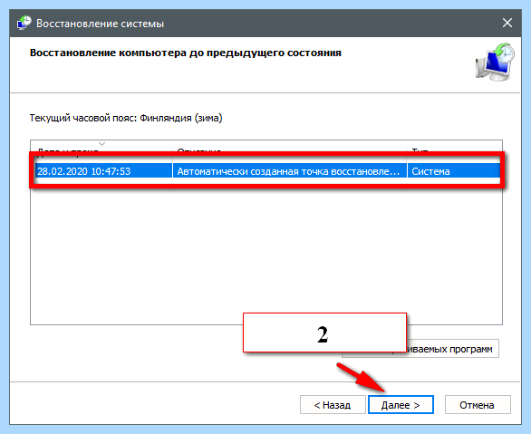Image resolution: width=531 pixels, height=434 pixels.
Task: Click the System Restore computer clock image
Action: (495, 62)
